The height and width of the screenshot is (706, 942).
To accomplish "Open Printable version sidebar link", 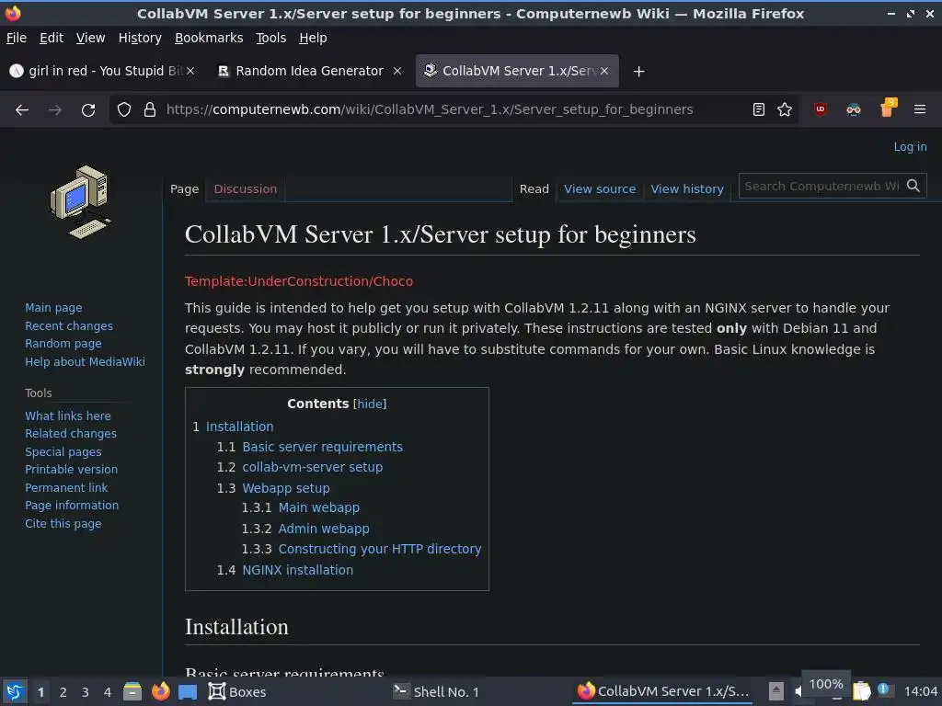I will pyautogui.click(x=71, y=470).
